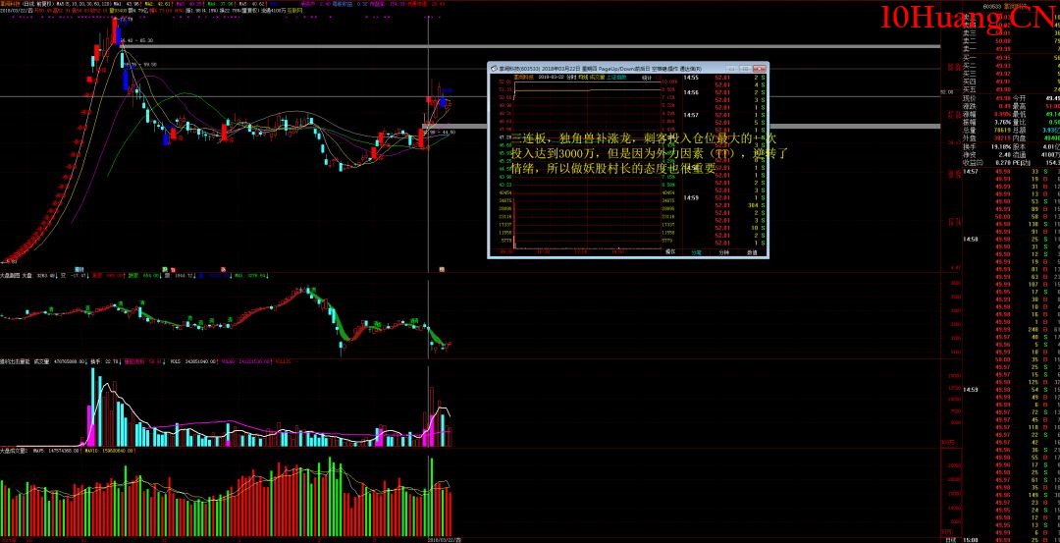The width and height of the screenshot is (1060, 543).
Task: Switch to 分笔 tab in popup
Action: click(696, 252)
